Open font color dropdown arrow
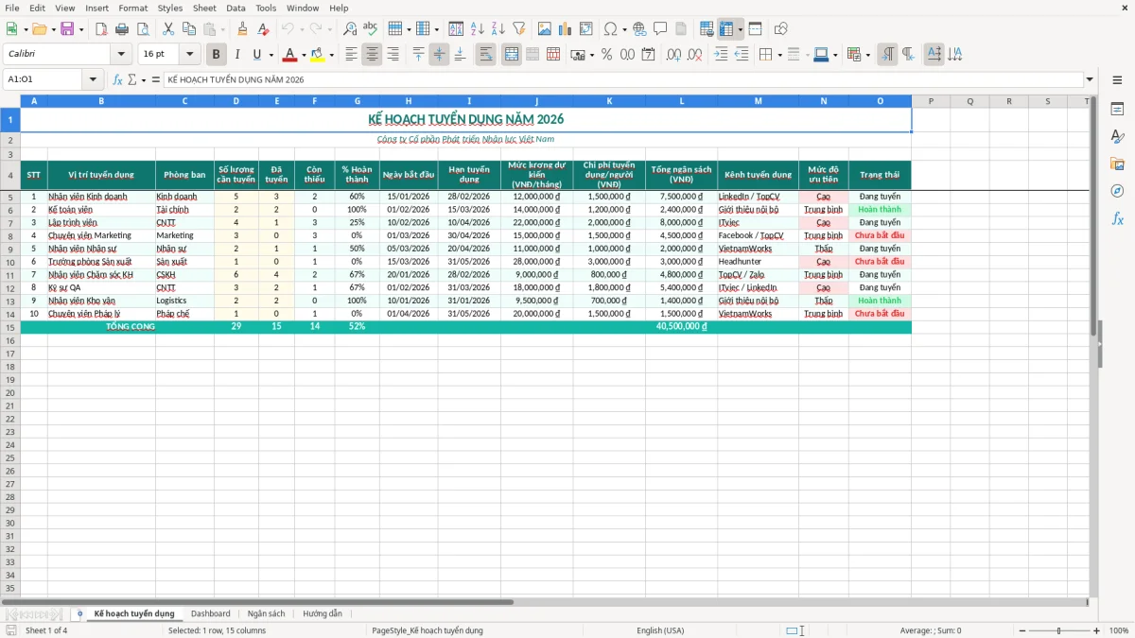This screenshot has width=1135, height=638. click(303, 55)
